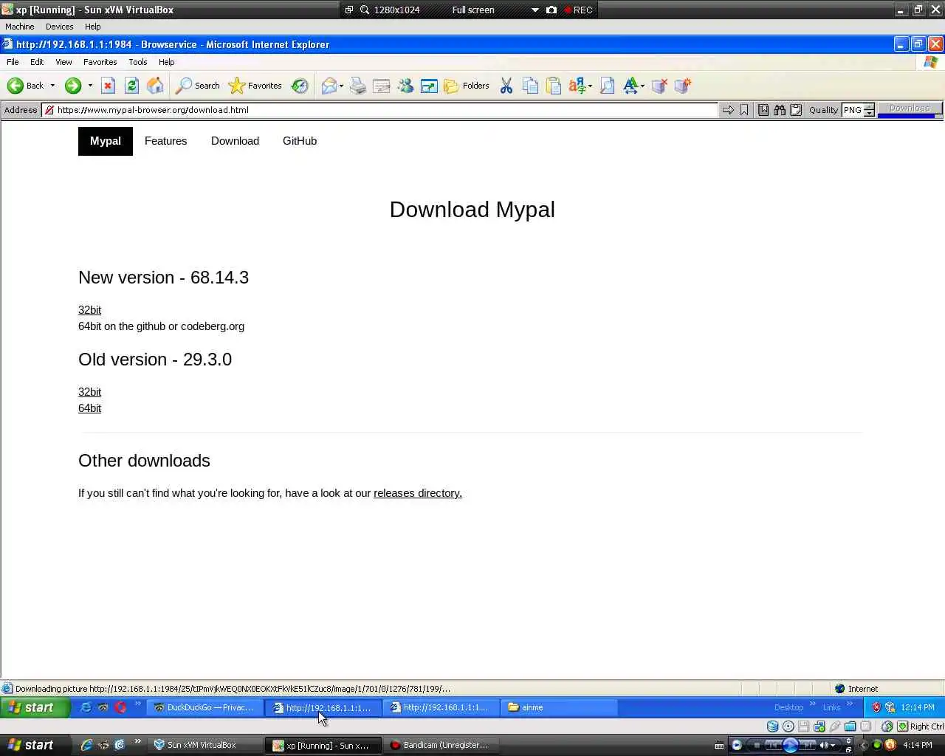Click the Back arrow in IE toolbar
Viewport: 945px width, 756px height.
(x=25, y=86)
